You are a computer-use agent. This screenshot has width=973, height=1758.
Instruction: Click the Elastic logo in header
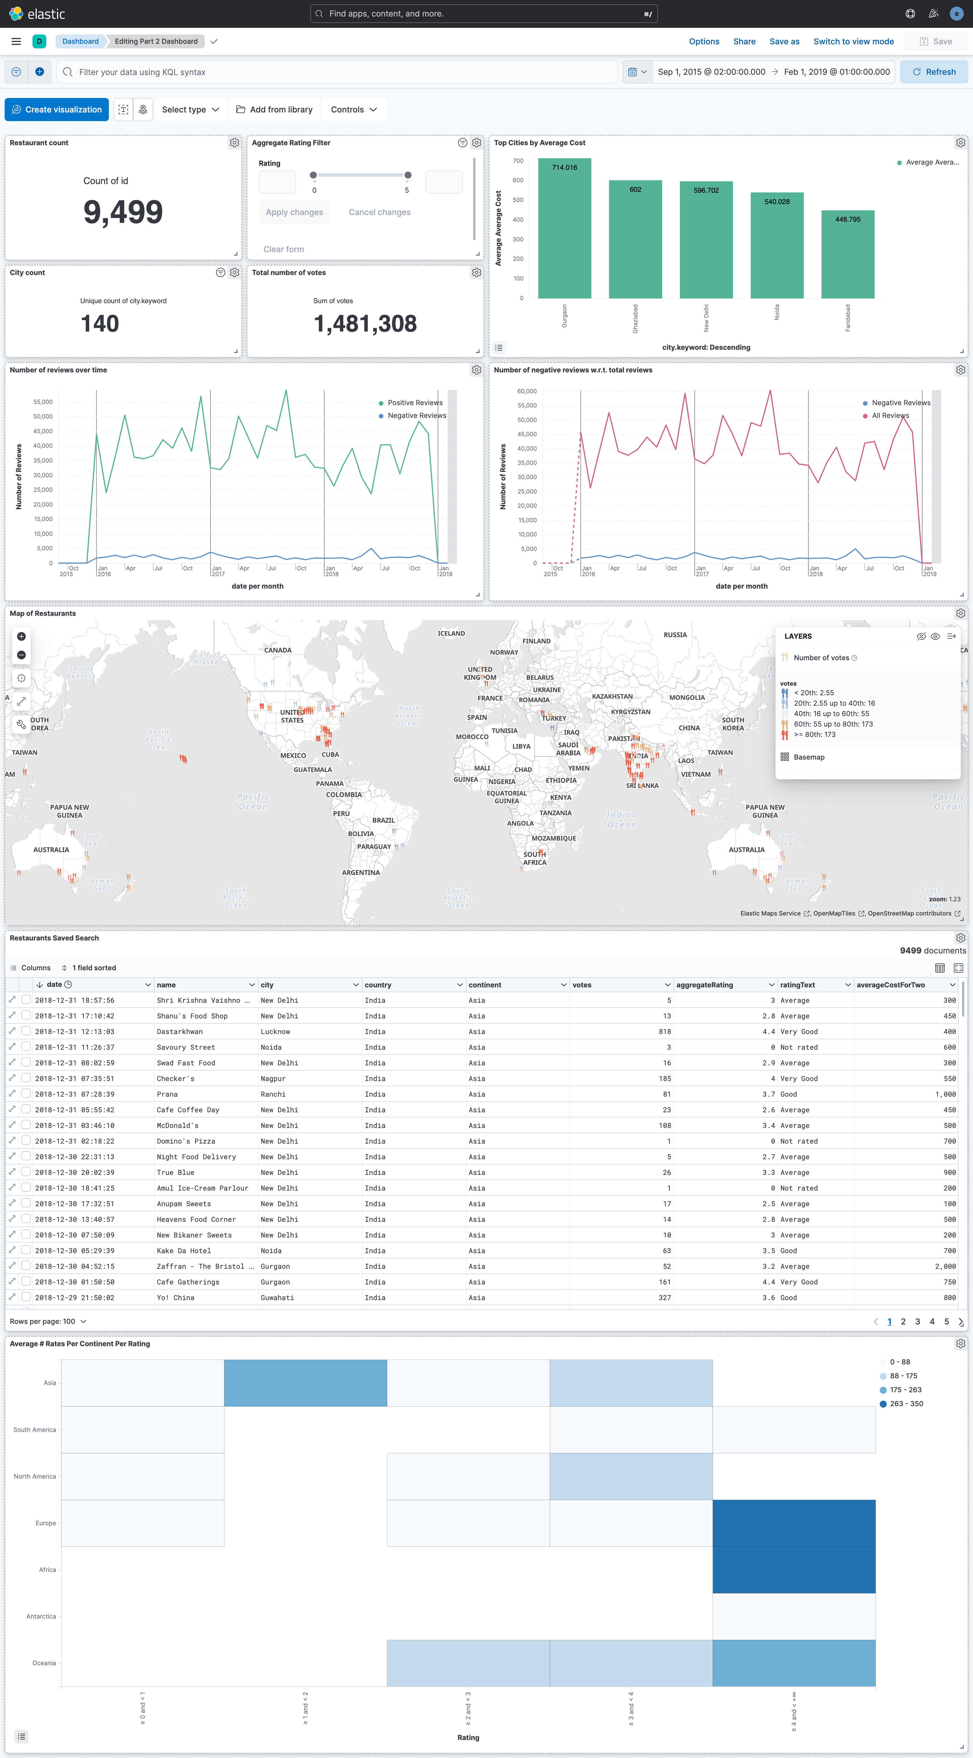(38, 14)
